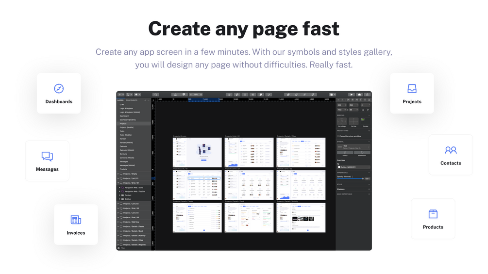This screenshot has width=488, height=274.
Task: Collapse the Resizing section
Action: click(369, 115)
